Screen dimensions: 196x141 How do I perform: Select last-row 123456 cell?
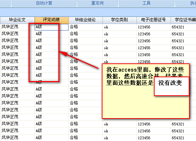coord(154,138)
